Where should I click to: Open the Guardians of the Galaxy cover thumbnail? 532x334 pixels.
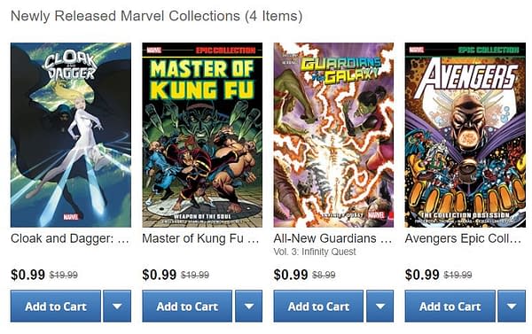coord(333,135)
